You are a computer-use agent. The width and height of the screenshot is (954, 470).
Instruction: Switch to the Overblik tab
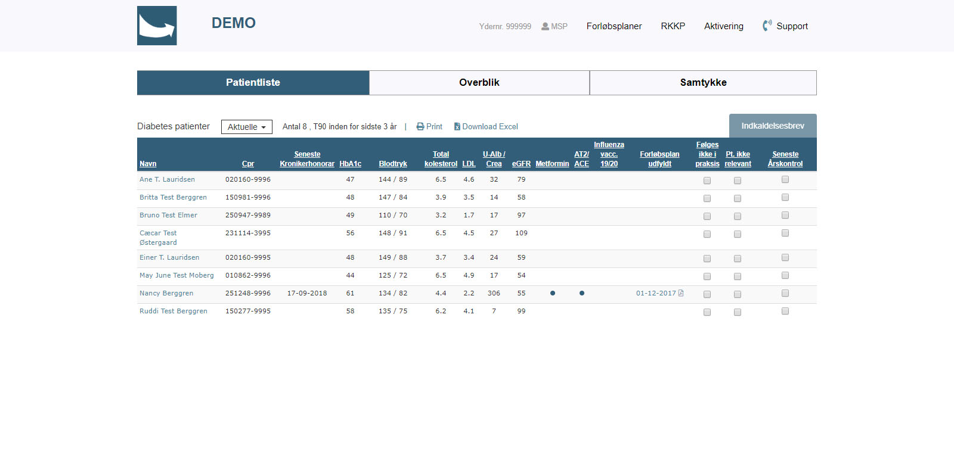479,83
